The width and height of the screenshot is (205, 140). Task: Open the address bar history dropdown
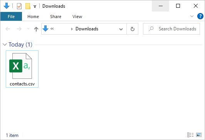(x=121, y=29)
